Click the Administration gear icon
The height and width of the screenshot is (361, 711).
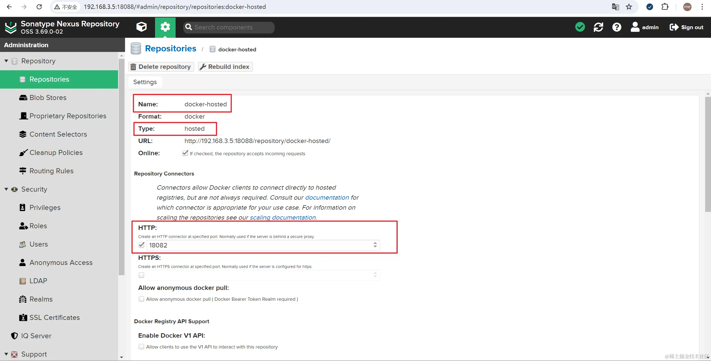(x=165, y=27)
